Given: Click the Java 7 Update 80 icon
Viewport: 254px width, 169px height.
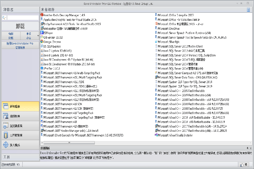Looking at the screenshot, I should [42, 50].
